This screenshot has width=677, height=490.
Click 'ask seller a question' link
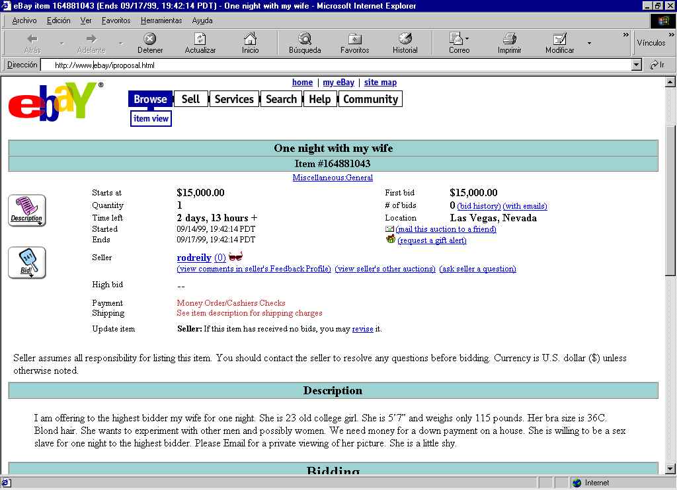pyautogui.click(x=477, y=269)
